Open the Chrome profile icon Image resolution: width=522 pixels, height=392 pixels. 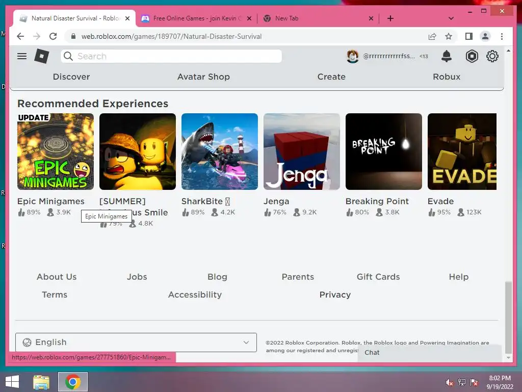pos(485,36)
